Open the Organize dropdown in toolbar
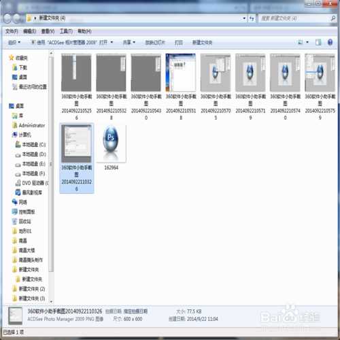 coord(14,42)
